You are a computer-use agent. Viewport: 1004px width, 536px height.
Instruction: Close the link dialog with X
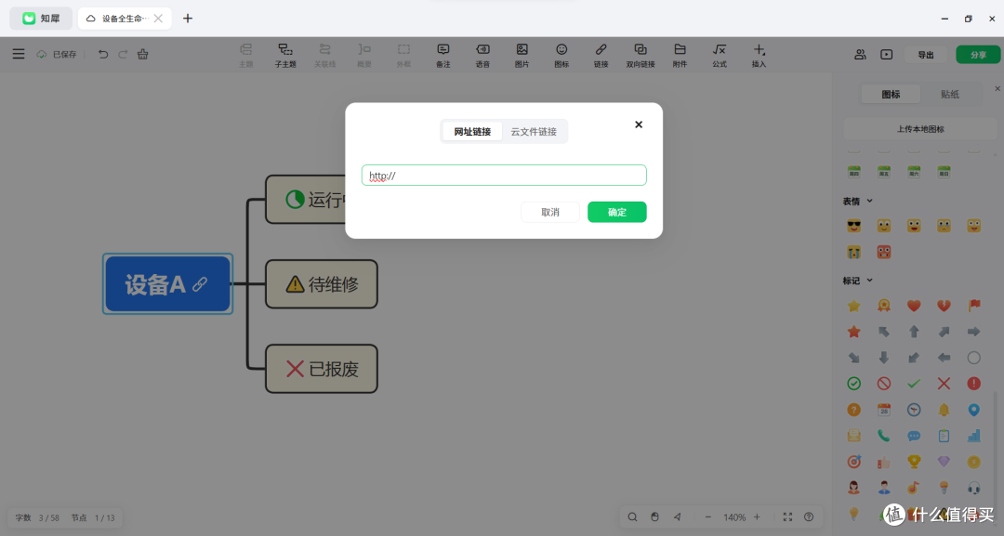[639, 124]
